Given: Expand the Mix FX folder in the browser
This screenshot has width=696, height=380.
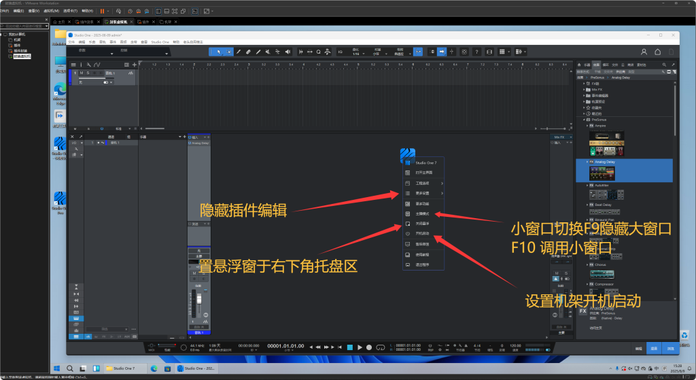Looking at the screenshot, I should click(584, 90).
